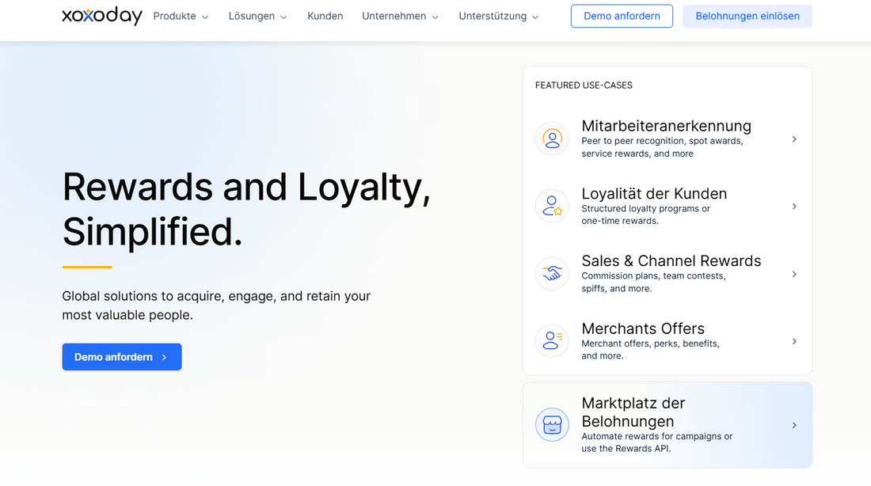Screen dimensions: 871x486
Task: Expand the Unterstützung dropdown
Action: click(498, 16)
